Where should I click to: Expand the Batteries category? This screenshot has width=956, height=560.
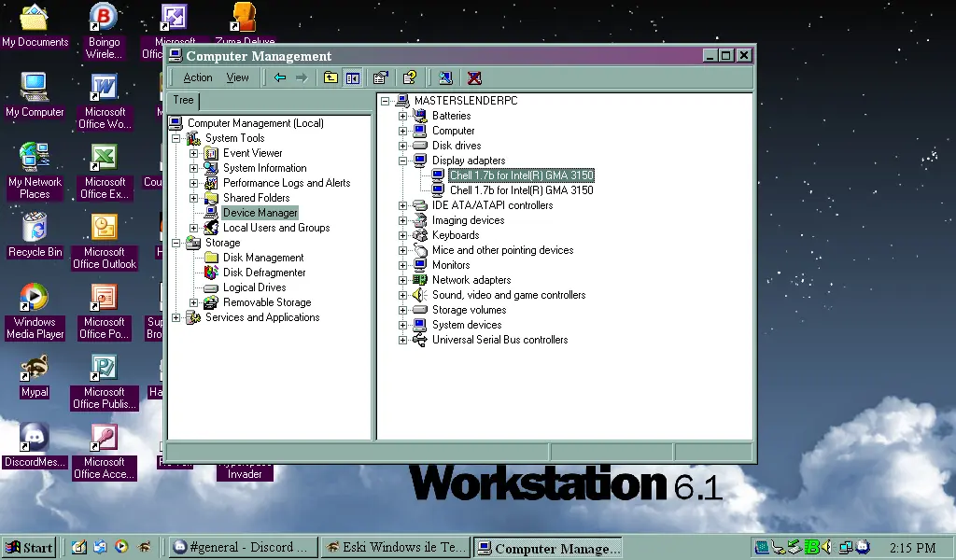click(403, 116)
